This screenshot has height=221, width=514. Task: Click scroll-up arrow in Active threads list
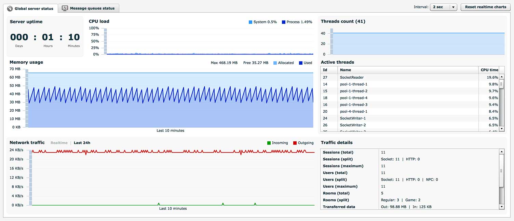click(x=502, y=77)
